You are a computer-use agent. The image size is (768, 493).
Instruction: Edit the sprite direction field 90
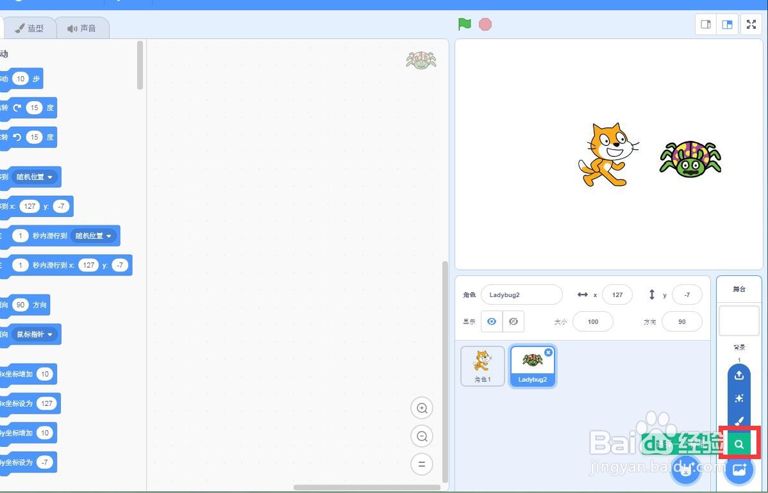coord(682,321)
